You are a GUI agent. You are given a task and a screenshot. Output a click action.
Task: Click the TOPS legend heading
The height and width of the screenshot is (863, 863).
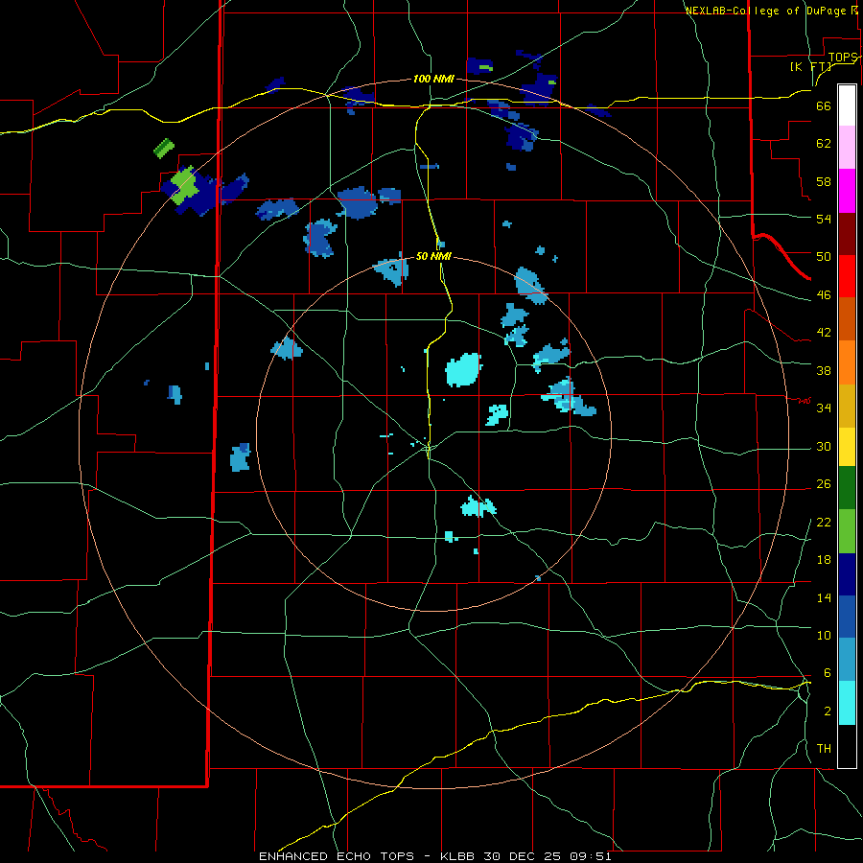click(843, 58)
